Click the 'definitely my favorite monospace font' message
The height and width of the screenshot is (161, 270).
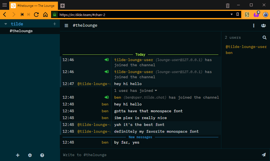156,132
